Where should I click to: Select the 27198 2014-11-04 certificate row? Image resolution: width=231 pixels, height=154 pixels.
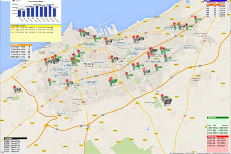click(x=21, y=54)
